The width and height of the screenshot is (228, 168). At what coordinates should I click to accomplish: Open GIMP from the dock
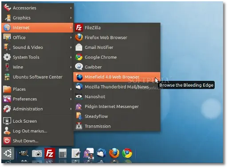pyautogui.click(x=24, y=153)
